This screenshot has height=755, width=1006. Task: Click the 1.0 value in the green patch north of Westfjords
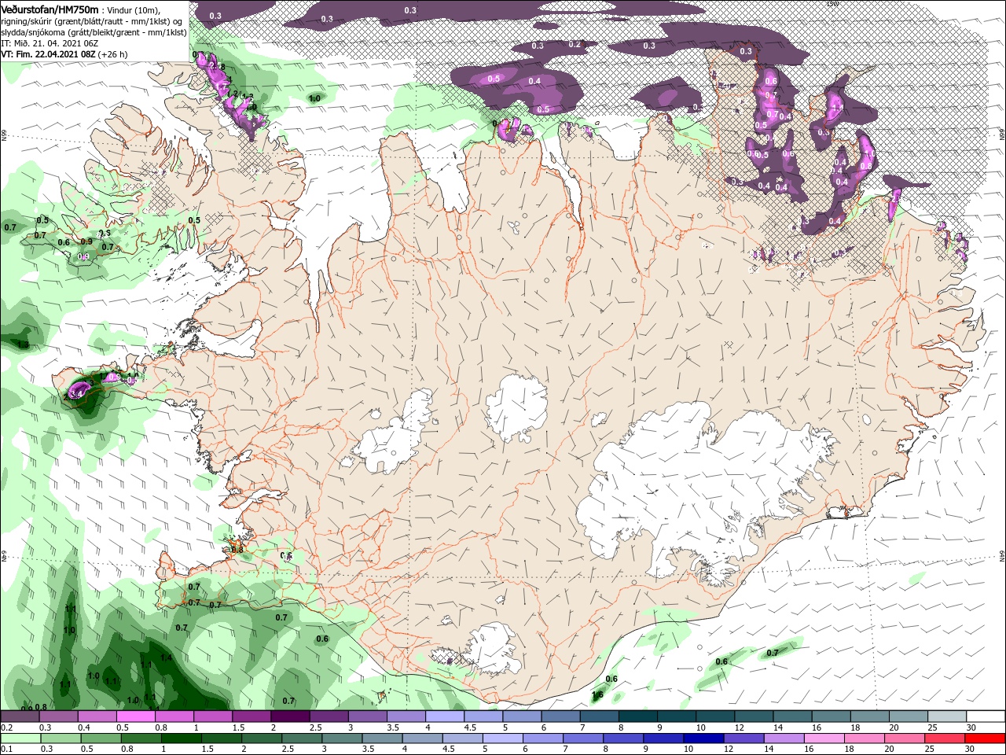(314, 99)
